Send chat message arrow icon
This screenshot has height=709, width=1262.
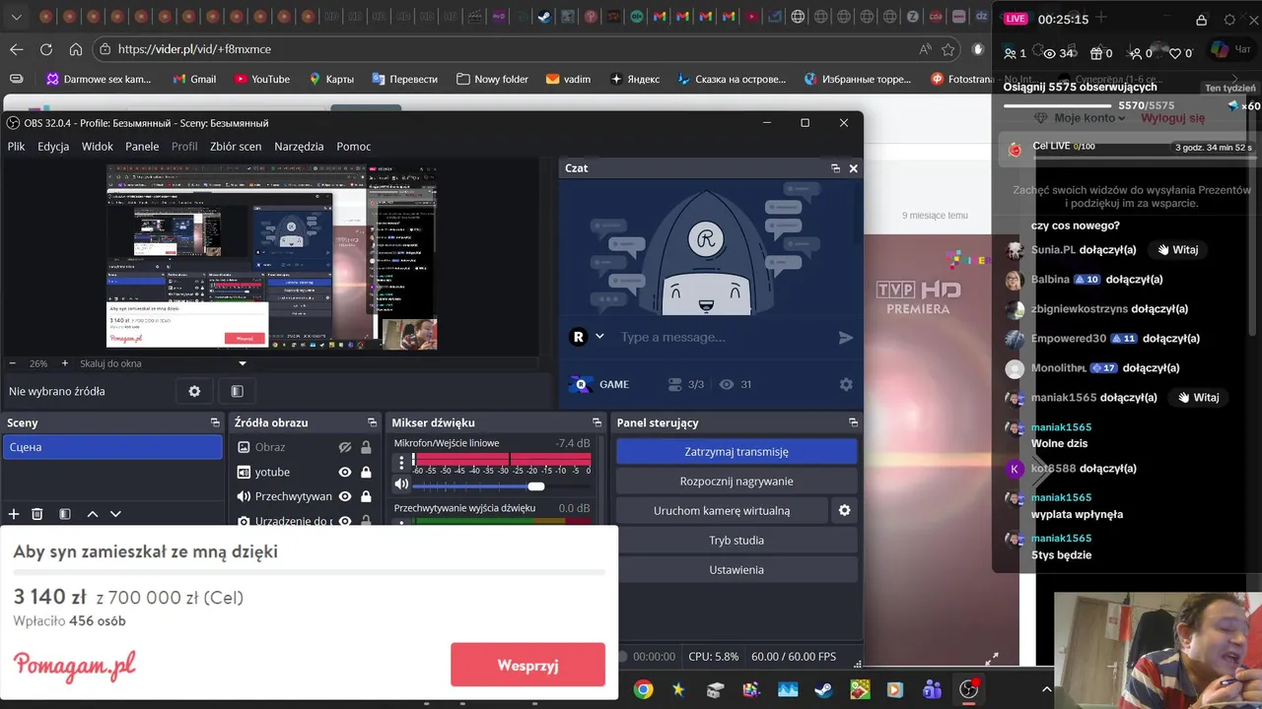click(x=846, y=338)
